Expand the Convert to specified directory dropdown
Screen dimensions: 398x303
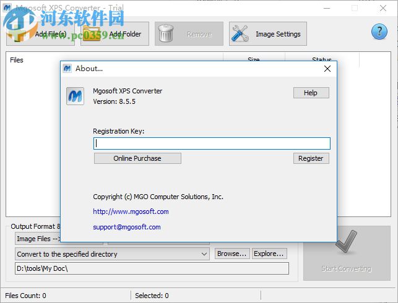[112, 254]
